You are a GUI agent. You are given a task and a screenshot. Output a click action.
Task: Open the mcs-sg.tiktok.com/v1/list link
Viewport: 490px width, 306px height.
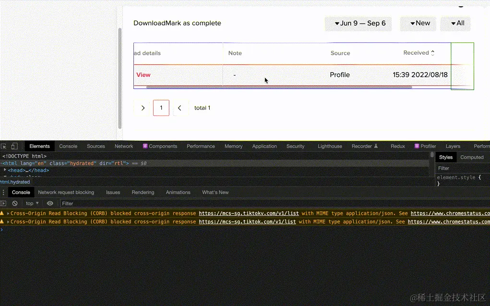click(x=247, y=221)
